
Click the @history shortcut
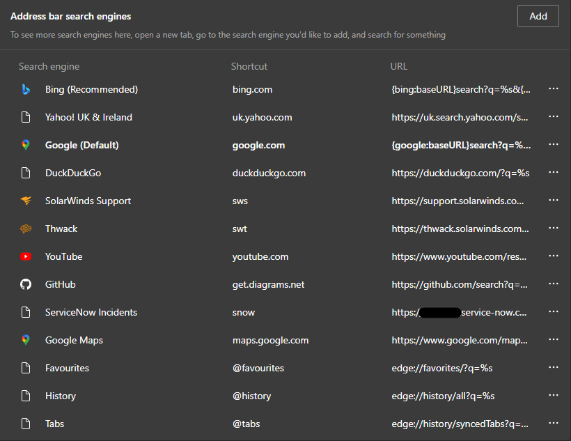click(251, 396)
